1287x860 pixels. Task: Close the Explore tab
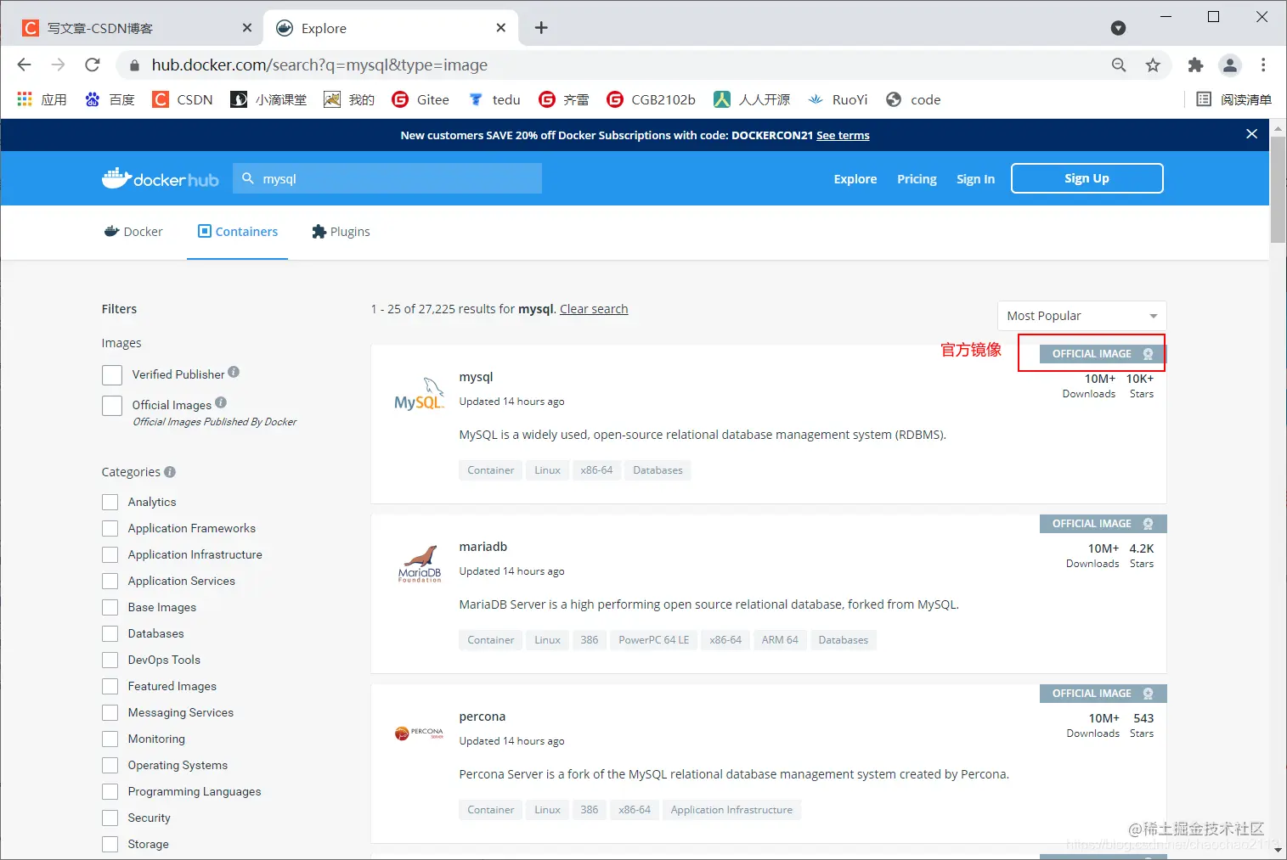pos(501,28)
